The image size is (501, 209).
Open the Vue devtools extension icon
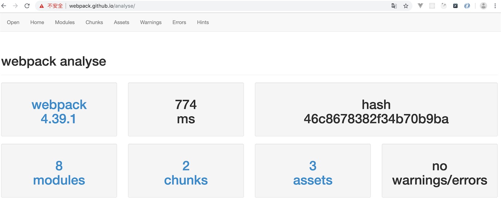point(420,6)
